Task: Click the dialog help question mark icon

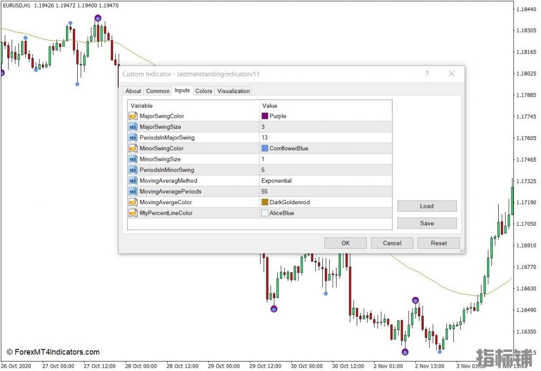Action: 427,74
